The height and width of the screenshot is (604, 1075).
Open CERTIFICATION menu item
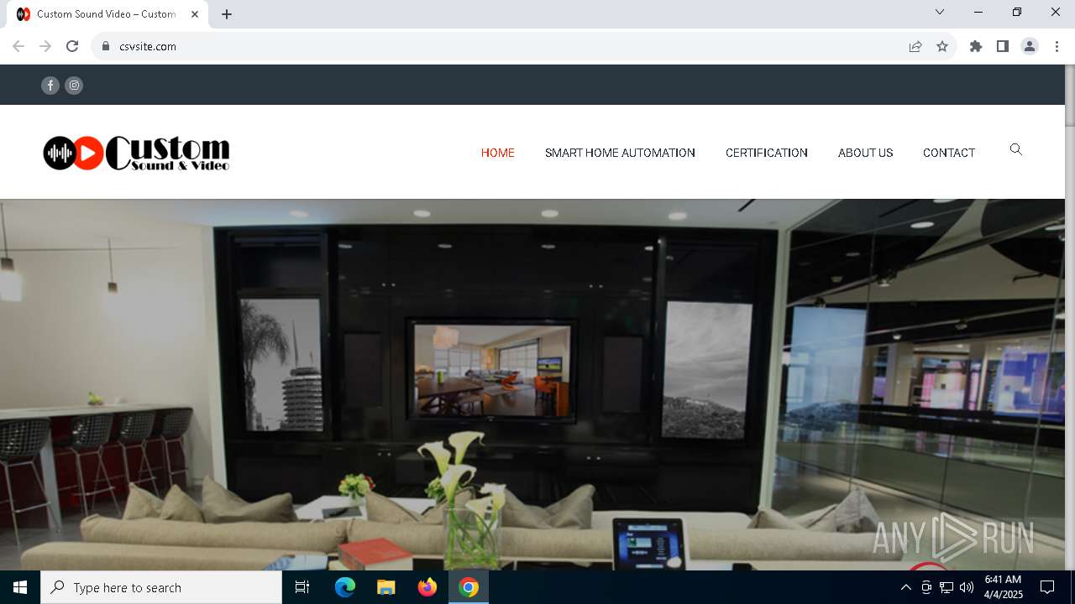click(767, 153)
